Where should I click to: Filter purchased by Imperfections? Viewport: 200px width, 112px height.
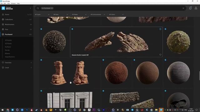pyautogui.click(x=10, y=57)
